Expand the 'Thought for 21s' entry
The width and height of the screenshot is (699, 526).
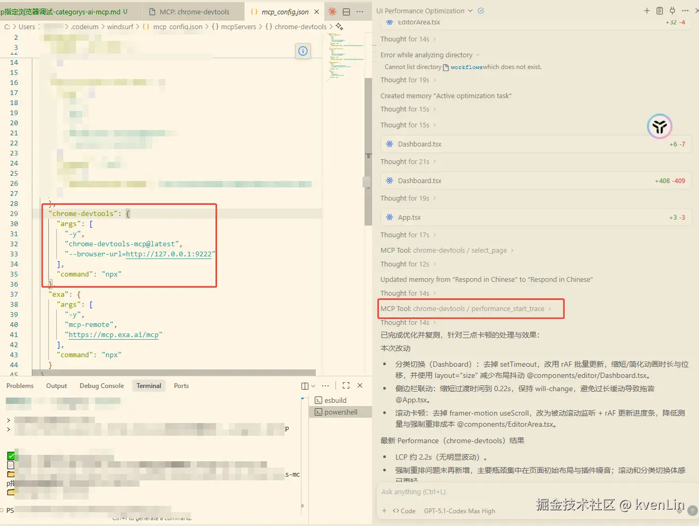(408, 161)
